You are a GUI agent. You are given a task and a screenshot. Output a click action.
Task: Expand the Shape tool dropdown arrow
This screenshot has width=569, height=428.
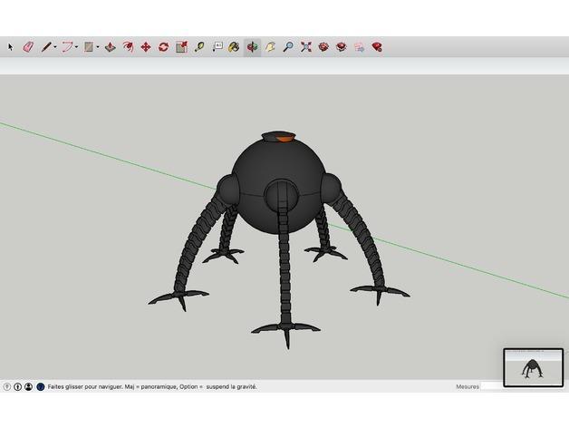point(98,46)
